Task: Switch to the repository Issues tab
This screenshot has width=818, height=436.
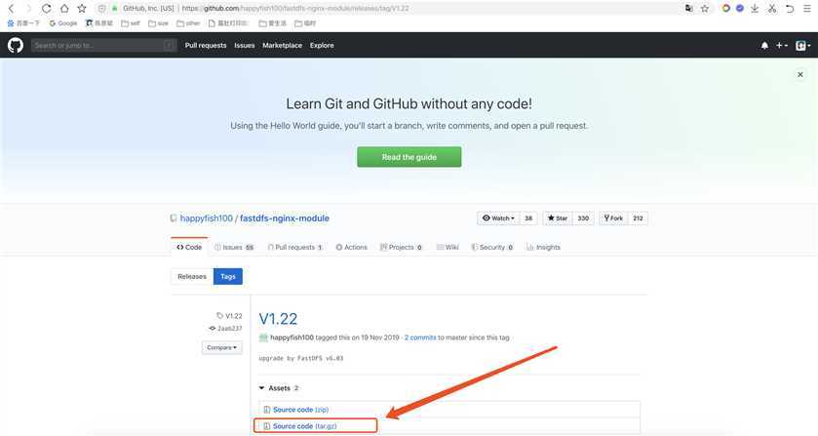Action: click(x=234, y=248)
